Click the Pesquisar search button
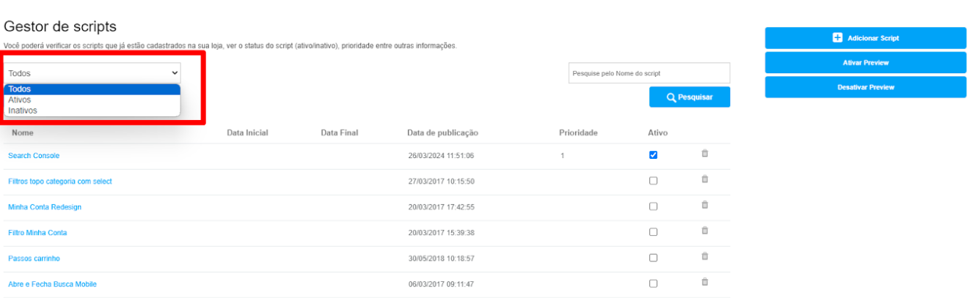This screenshot has height=298, width=978. coord(690,97)
